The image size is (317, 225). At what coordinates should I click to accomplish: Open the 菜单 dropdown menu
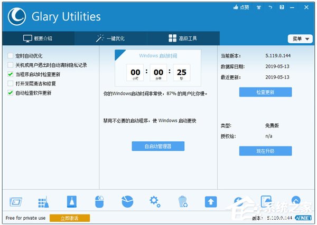point(300,38)
